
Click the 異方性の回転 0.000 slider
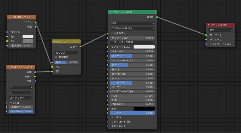pos(132,74)
